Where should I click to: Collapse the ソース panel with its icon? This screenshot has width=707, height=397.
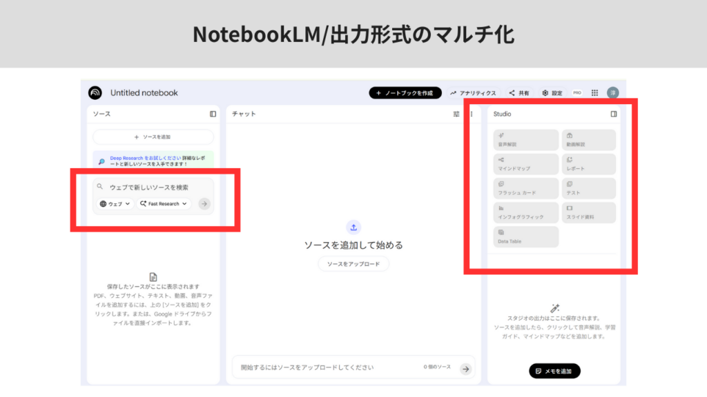pyautogui.click(x=213, y=114)
